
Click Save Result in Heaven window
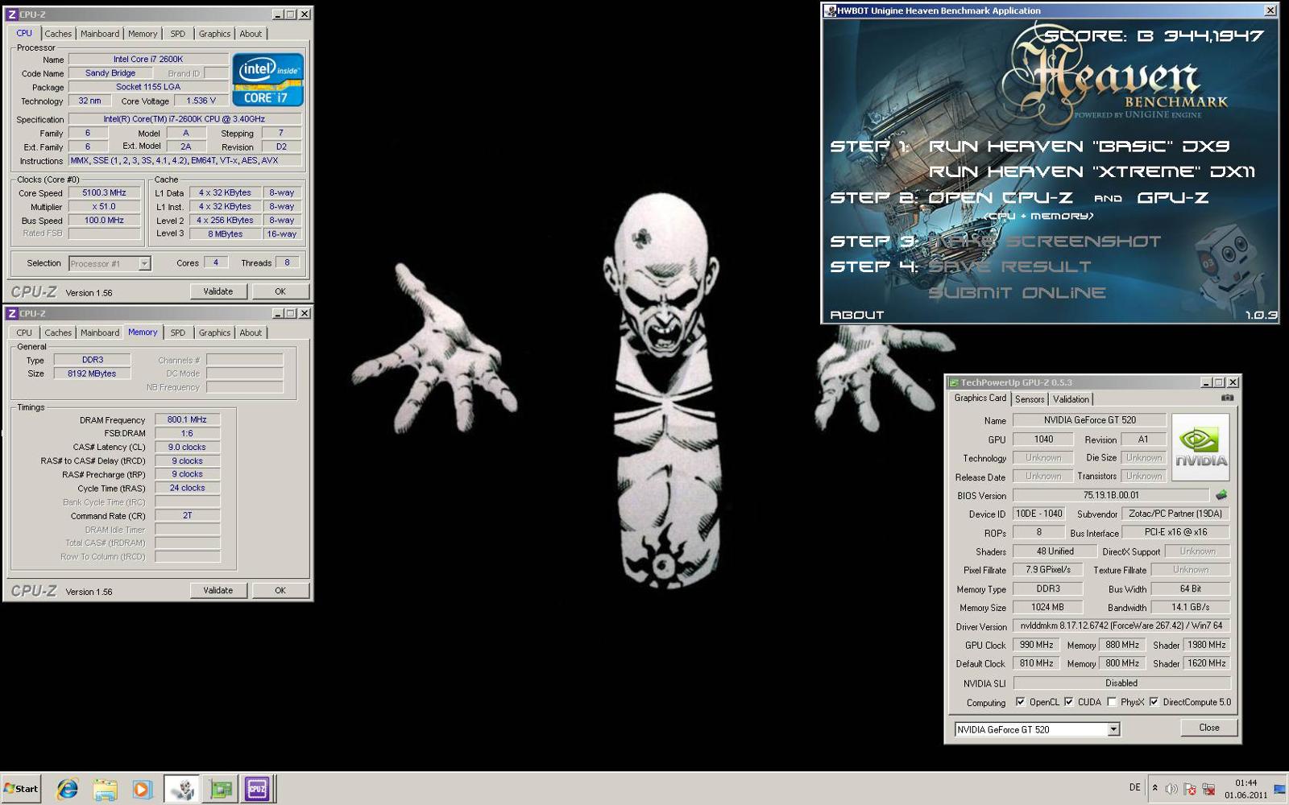tap(1009, 266)
